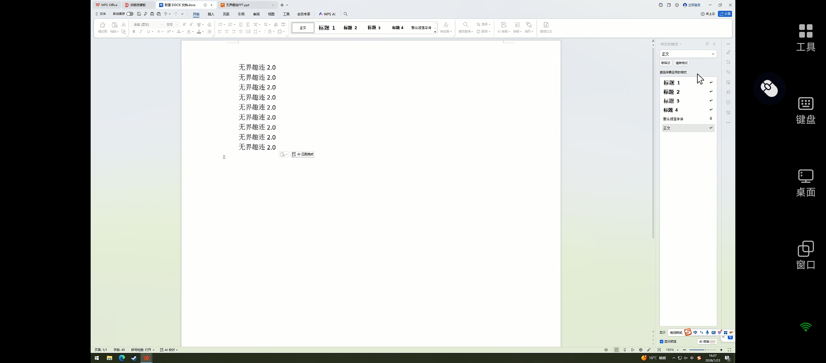This screenshot has width=826, height=363.
Task: Open Microsoft Edge from the taskbar
Action: (x=122, y=358)
